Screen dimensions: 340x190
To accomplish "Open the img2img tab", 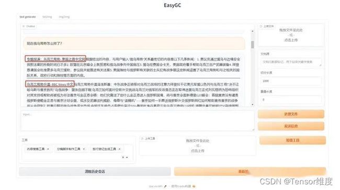I will click(64, 17).
